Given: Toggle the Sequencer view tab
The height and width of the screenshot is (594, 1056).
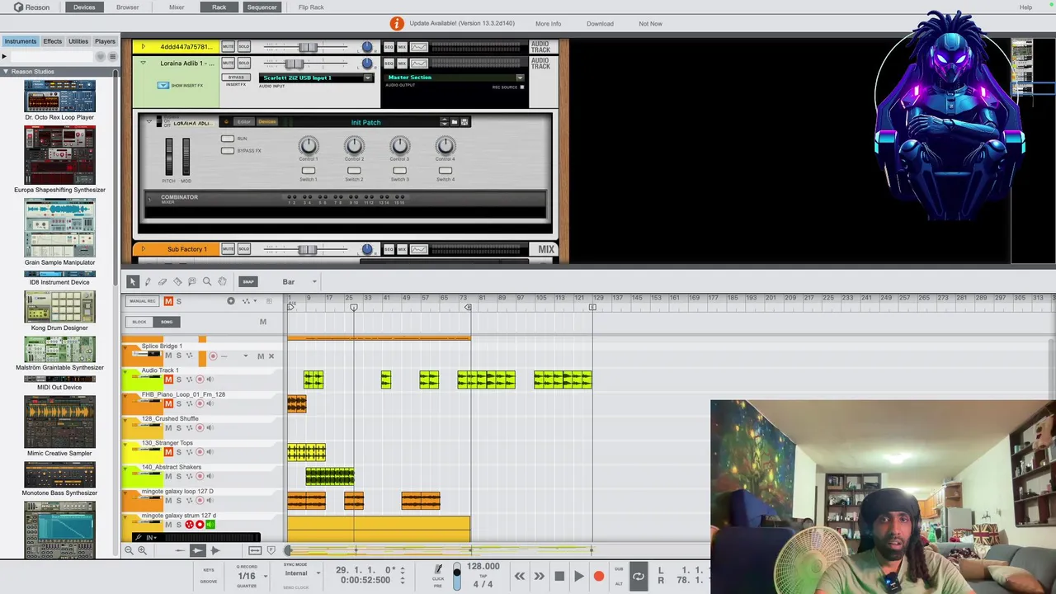Looking at the screenshot, I should pos(262,7).
